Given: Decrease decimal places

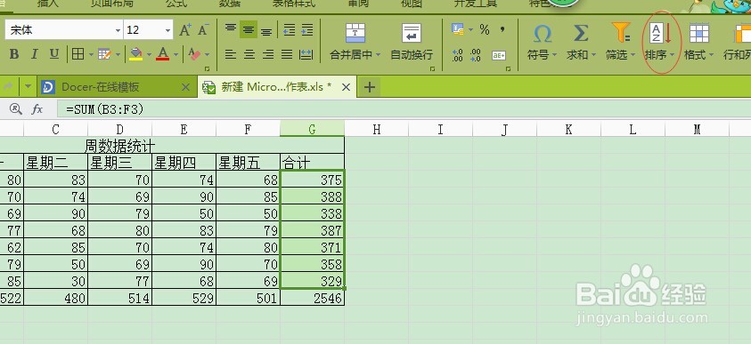Looking at the screenshot, I should coord(476,55).
